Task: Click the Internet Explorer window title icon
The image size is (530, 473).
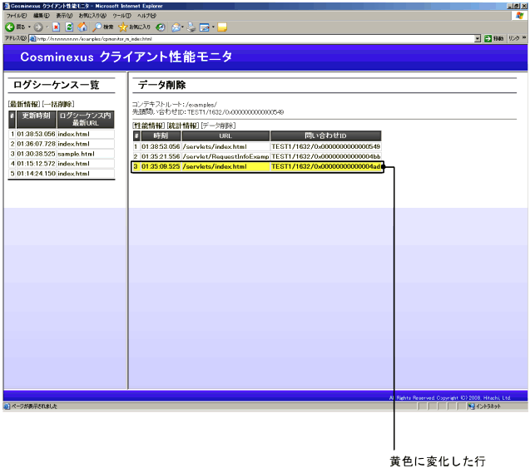Action: tap(7, 6)
